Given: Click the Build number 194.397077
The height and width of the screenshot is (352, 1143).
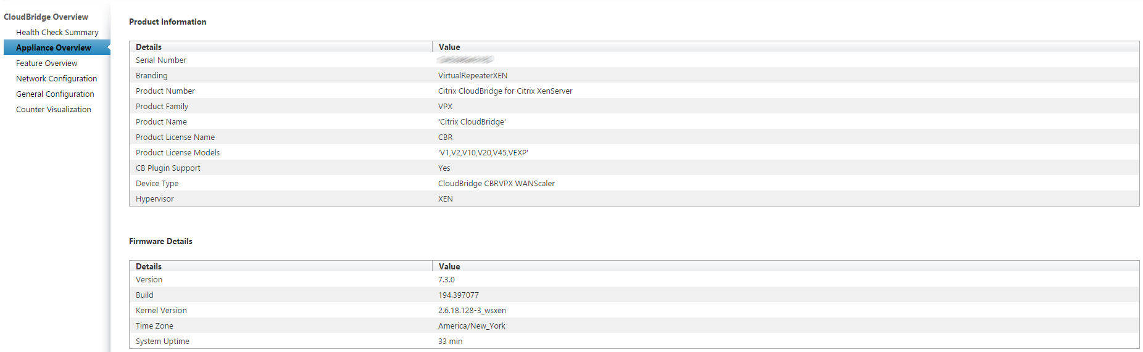Looking at the screenshot, I should (458, 295).
